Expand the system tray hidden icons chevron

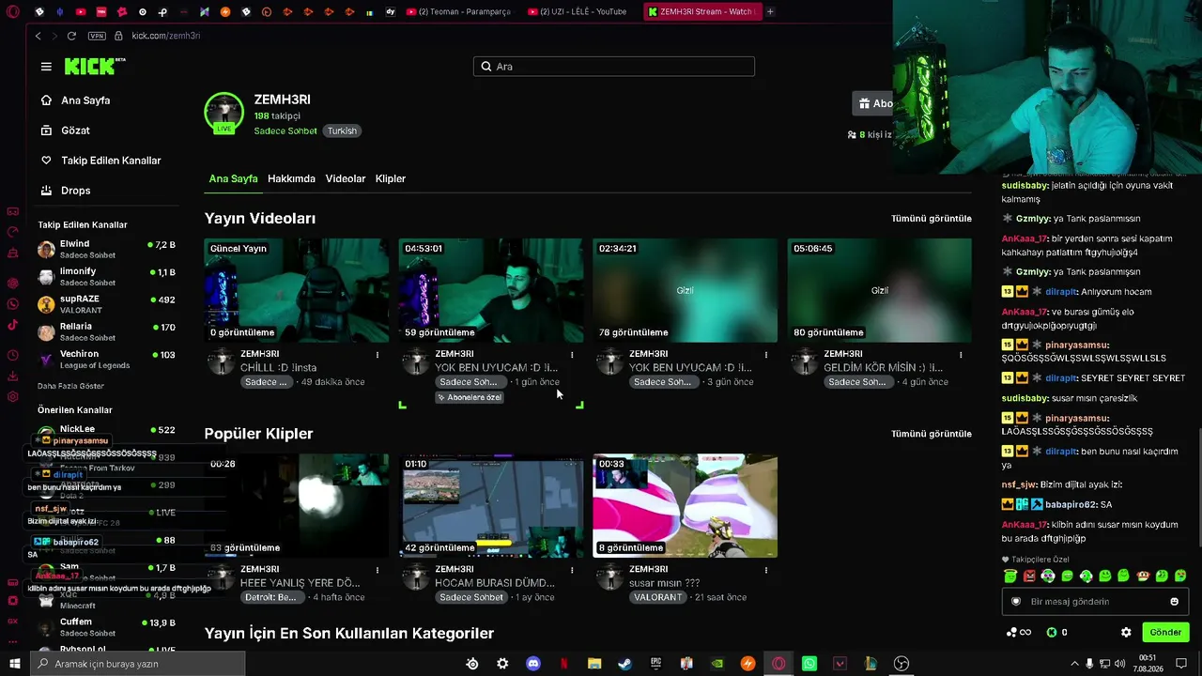tap(1074, 664)
